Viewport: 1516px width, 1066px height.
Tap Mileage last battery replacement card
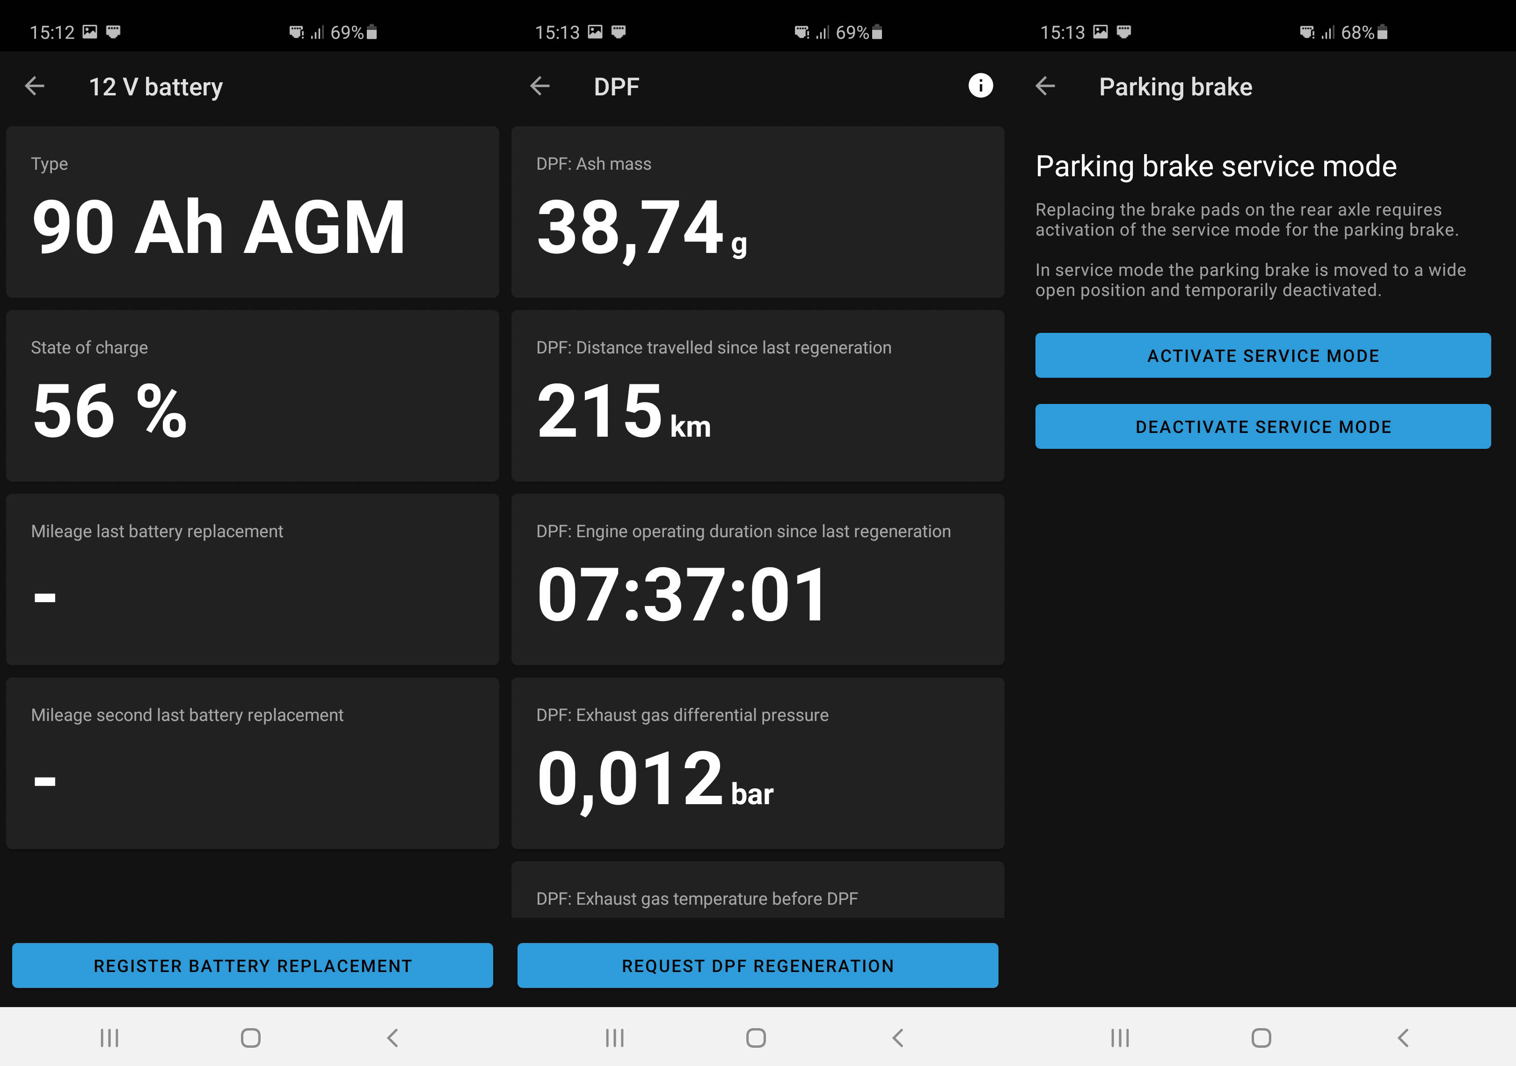click(x=252, y=579)
